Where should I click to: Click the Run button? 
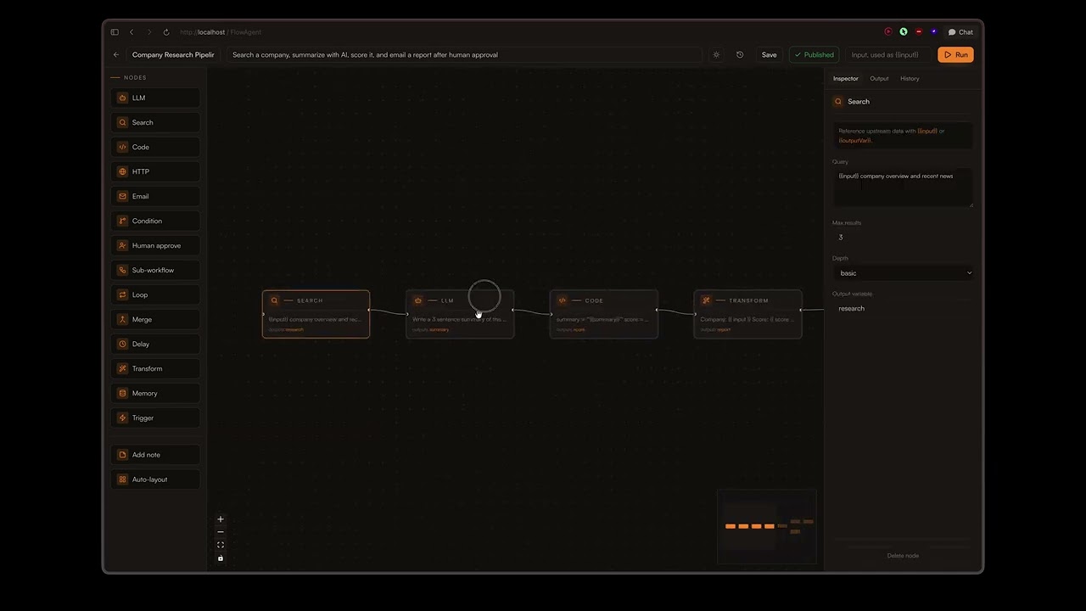(955, 54)
